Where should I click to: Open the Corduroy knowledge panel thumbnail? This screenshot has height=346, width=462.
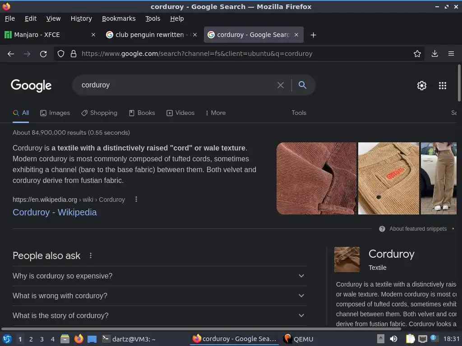(x=347, y=259)
